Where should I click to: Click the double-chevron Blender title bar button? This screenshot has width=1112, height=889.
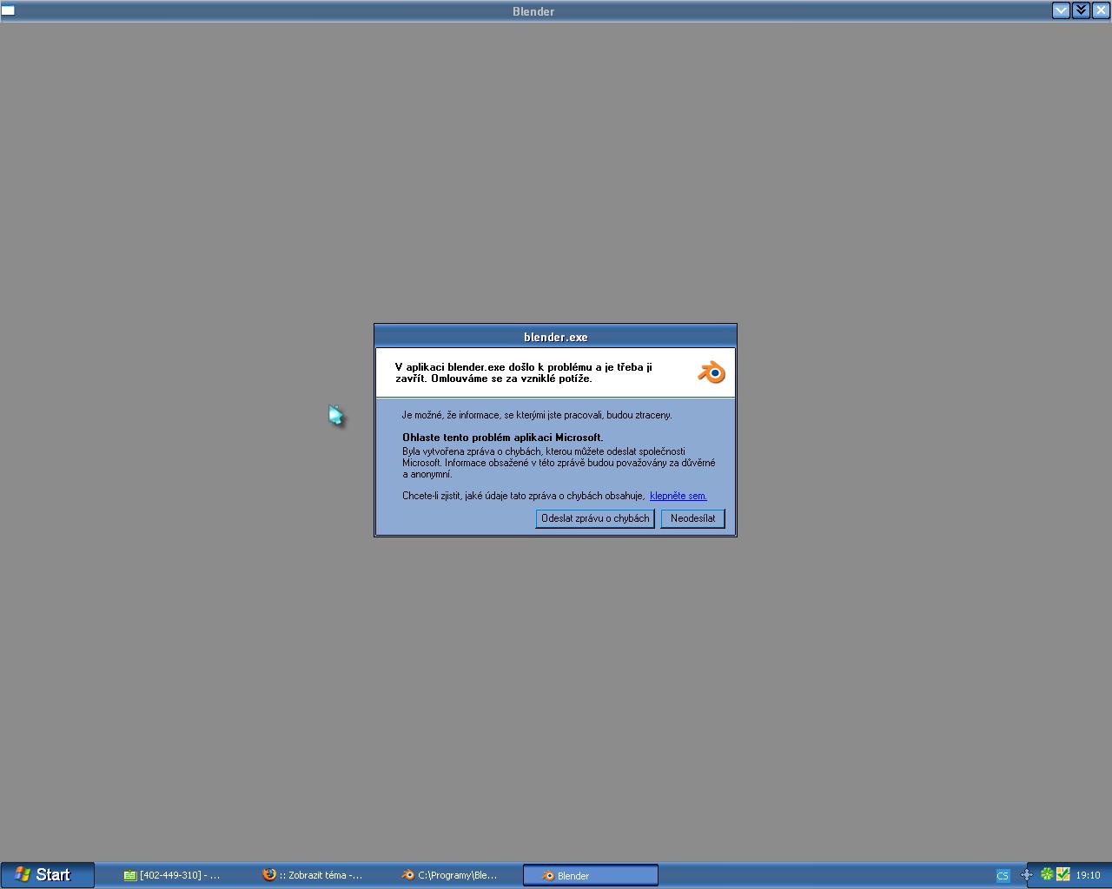tap(1081, 10)
